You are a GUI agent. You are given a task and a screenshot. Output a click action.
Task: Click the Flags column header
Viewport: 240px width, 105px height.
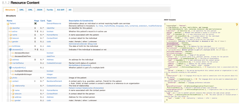36,21
